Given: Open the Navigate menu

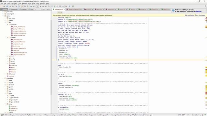Looking at the screenshot, I should click(14, 4).
